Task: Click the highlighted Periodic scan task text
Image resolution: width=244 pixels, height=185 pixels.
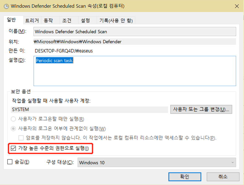Action: (54, 60)
